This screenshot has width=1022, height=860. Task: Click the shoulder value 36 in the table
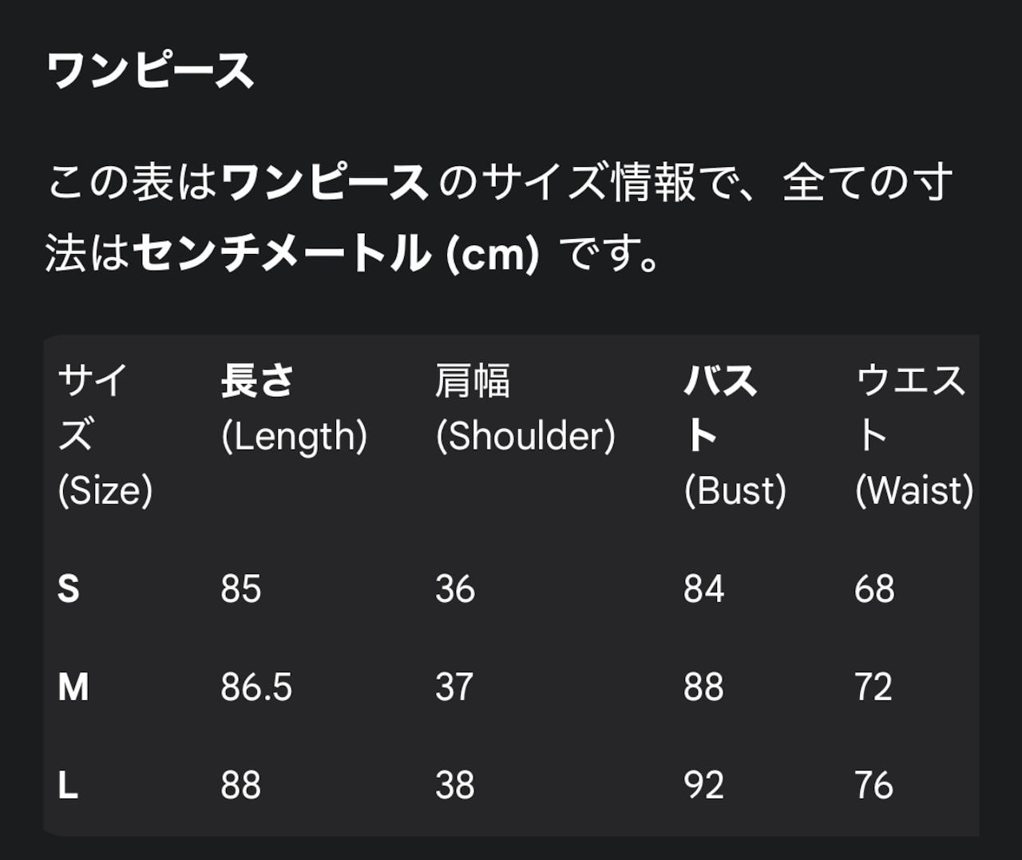(455, 589)
